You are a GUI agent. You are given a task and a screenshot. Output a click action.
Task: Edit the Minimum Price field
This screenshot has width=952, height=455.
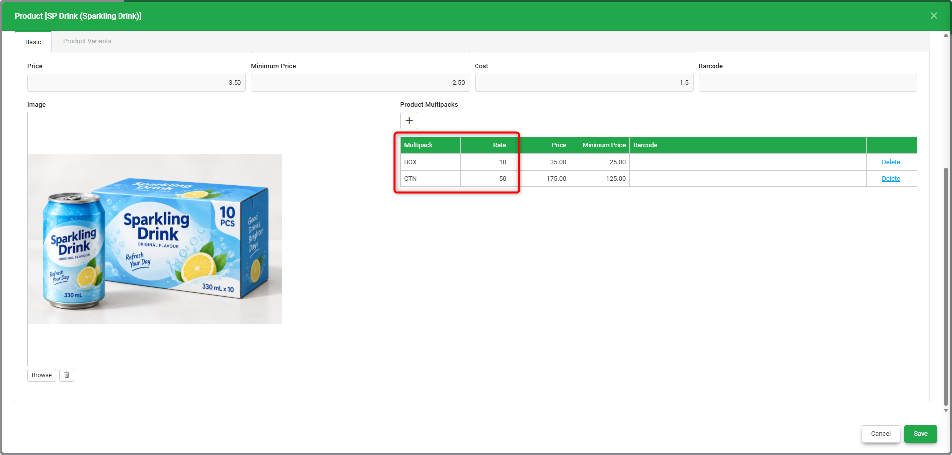(360, 83)
